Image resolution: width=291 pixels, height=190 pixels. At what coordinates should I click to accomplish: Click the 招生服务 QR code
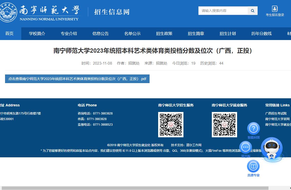tap(171, 125)
